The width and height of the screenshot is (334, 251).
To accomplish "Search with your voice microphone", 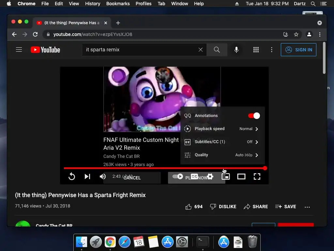I will tap(236, 50).
